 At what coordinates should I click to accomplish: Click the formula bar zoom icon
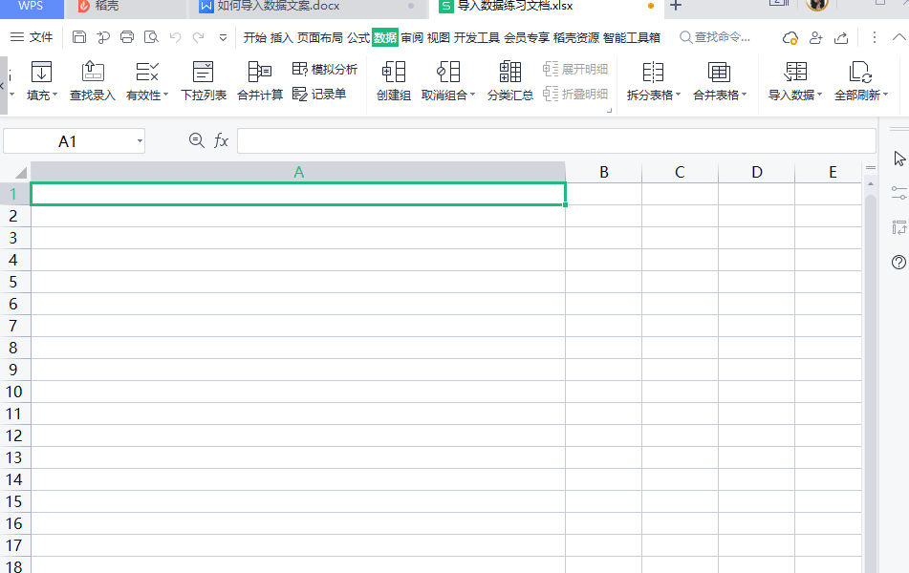click(x=197, y=140)
